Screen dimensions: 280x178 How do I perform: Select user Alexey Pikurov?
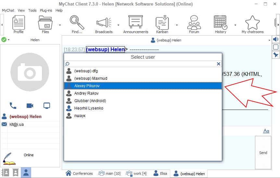143,86
